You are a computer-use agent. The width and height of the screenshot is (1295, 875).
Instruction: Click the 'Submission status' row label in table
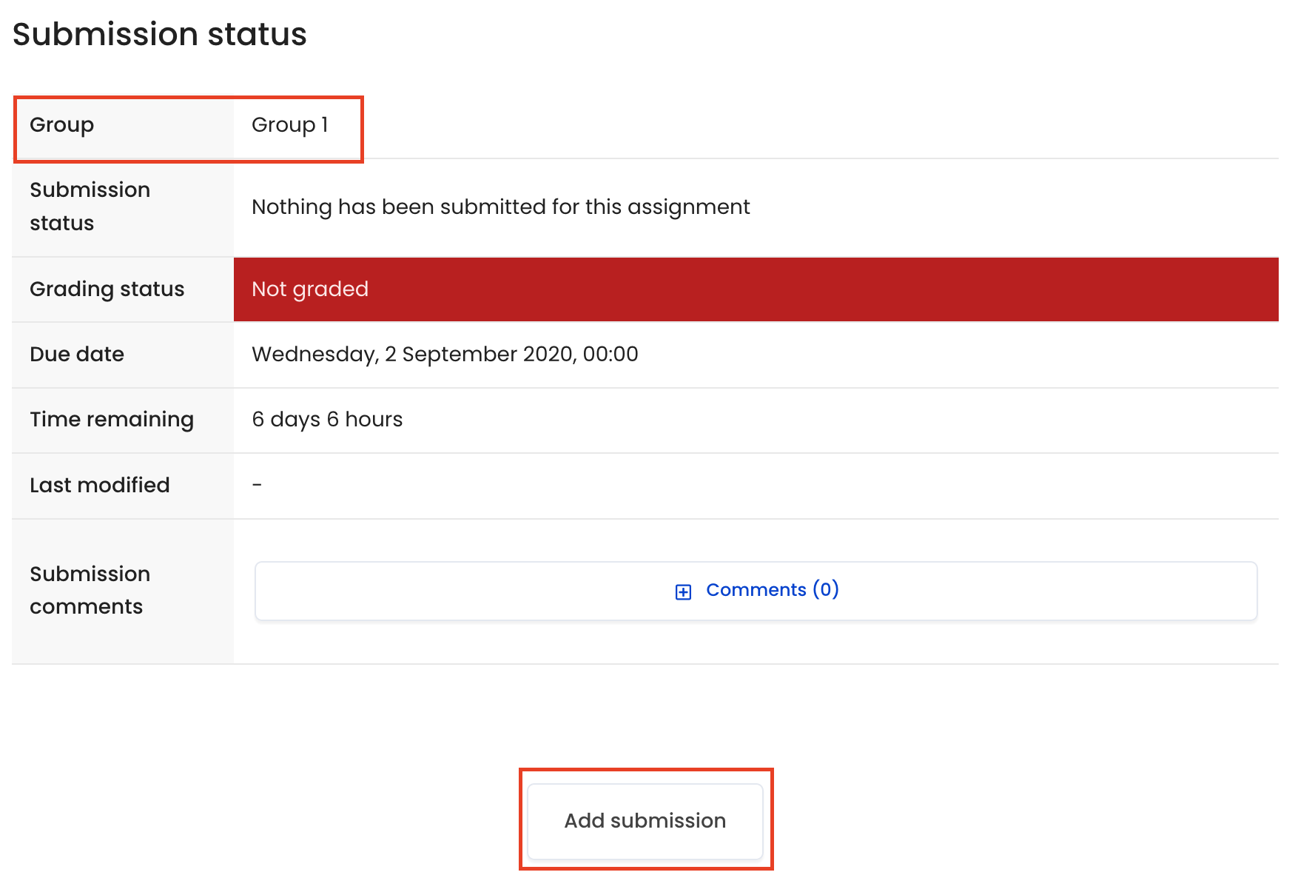point(90,207)
